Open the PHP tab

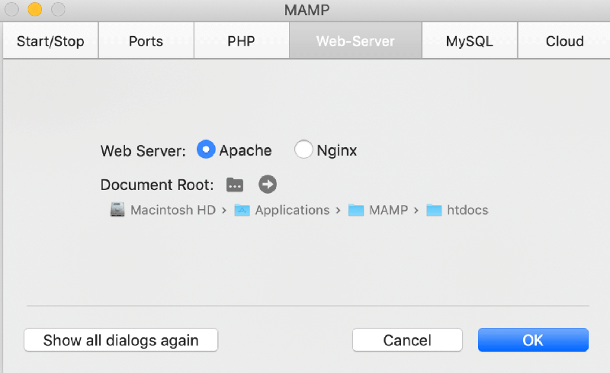[x=241, y=40]
